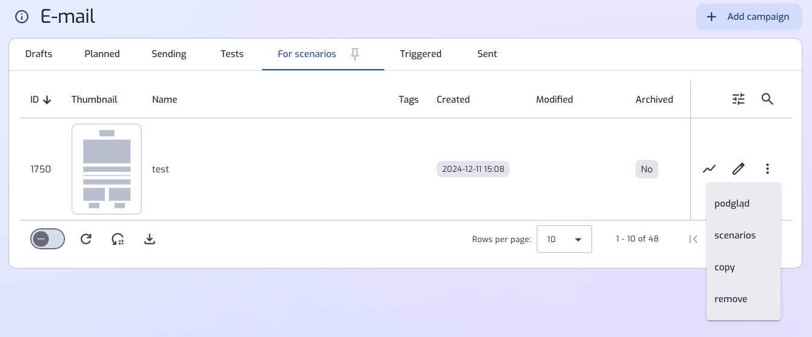Image resolution: width=812 pixels, height=337 pixels.
Task: Toggle the select-all switch below table
Action: 48,239
